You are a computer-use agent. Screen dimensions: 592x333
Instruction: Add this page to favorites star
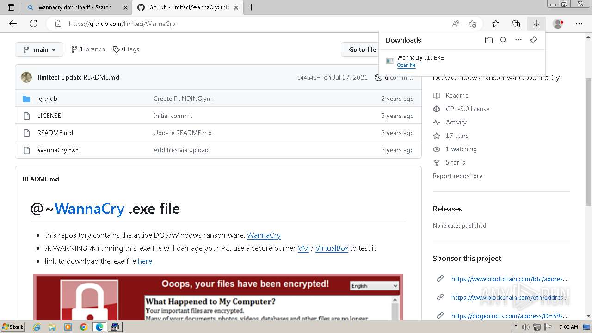point(472,24)
